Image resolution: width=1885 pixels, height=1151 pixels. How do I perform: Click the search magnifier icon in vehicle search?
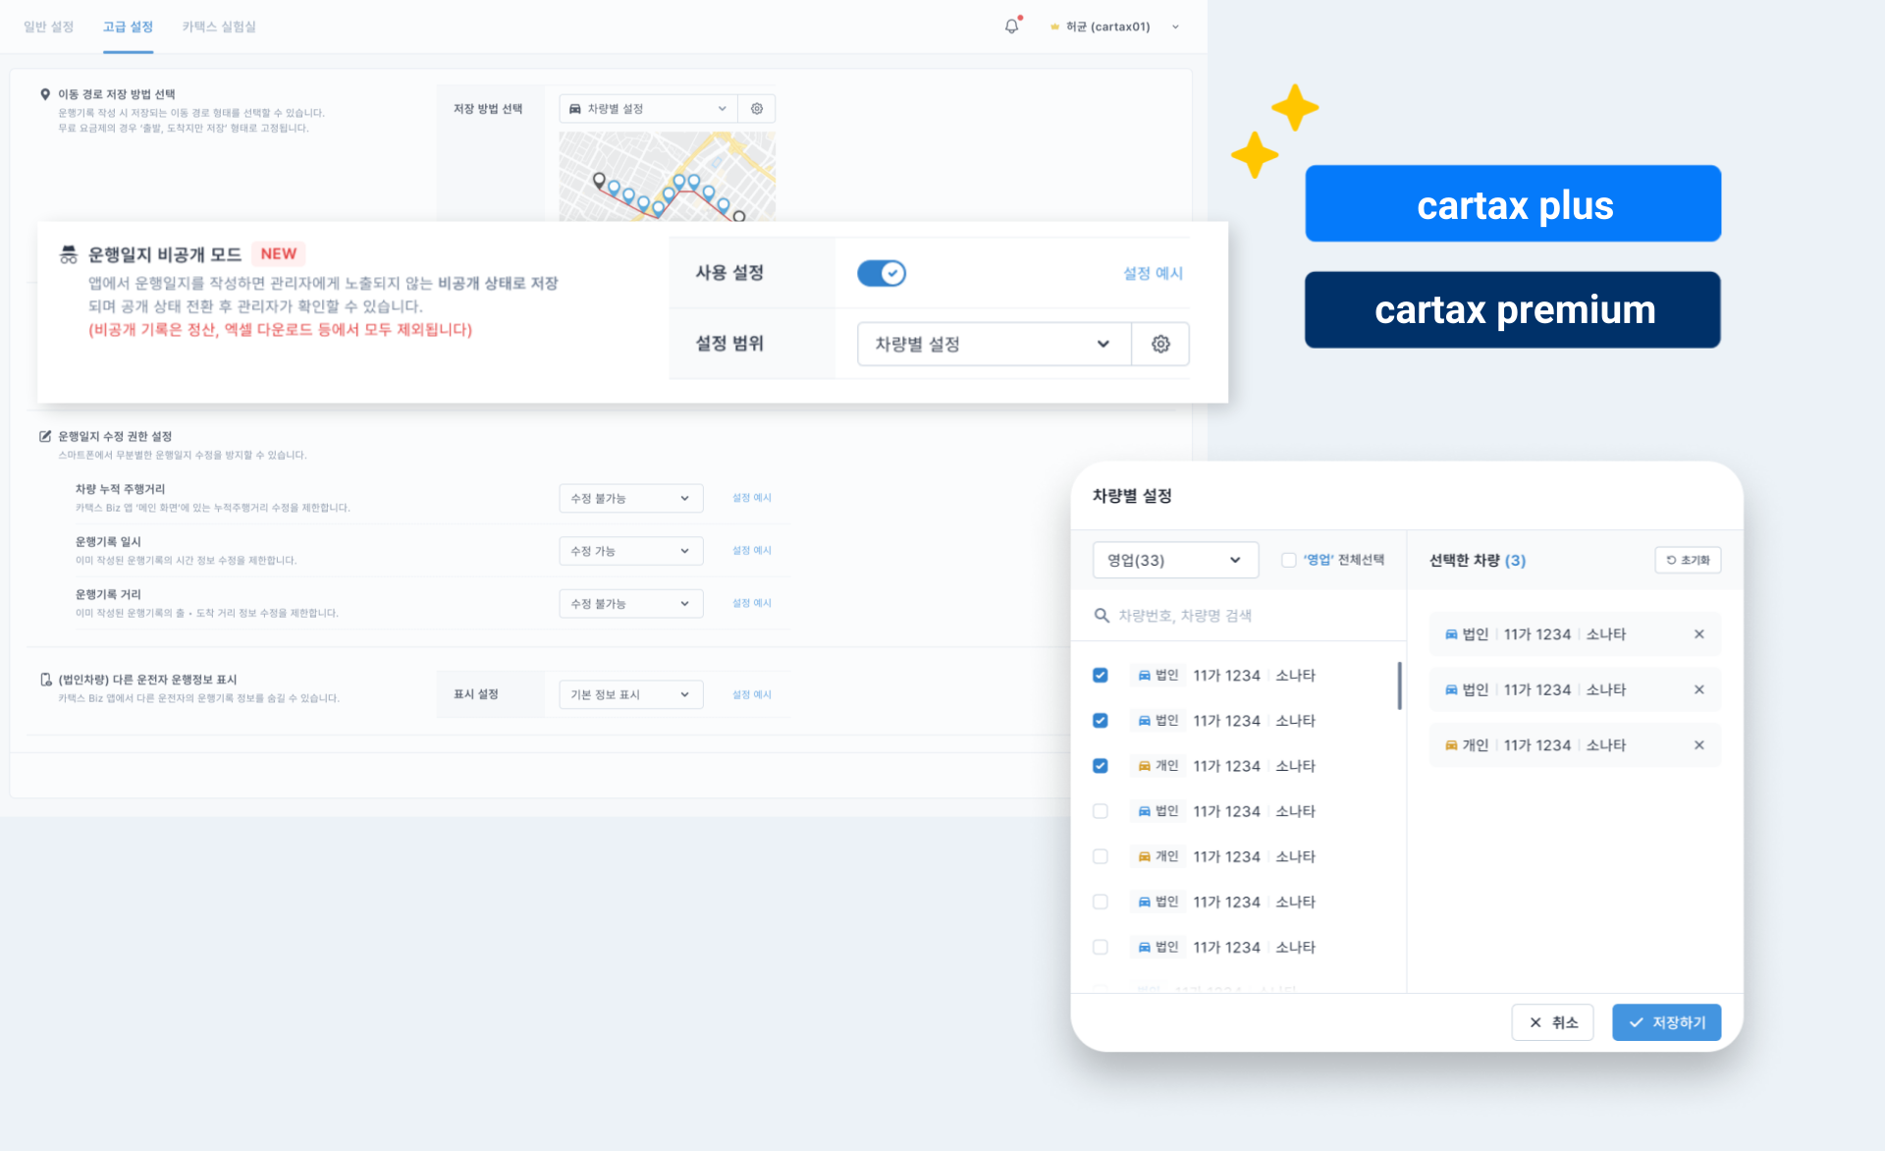[1102, 616]
